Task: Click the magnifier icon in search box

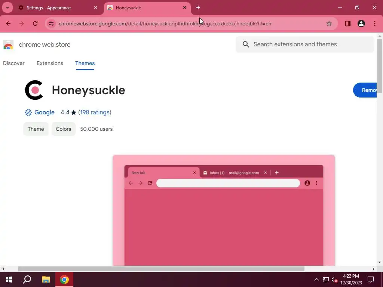Action: point(246,44)
